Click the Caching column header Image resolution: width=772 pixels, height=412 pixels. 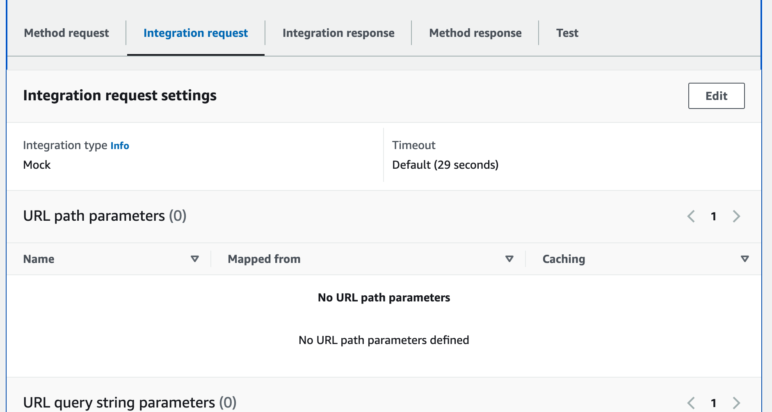564,259
